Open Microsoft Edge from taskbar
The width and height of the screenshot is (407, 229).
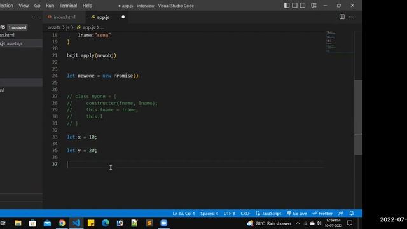pyautogui.click(x=106, y=223)
